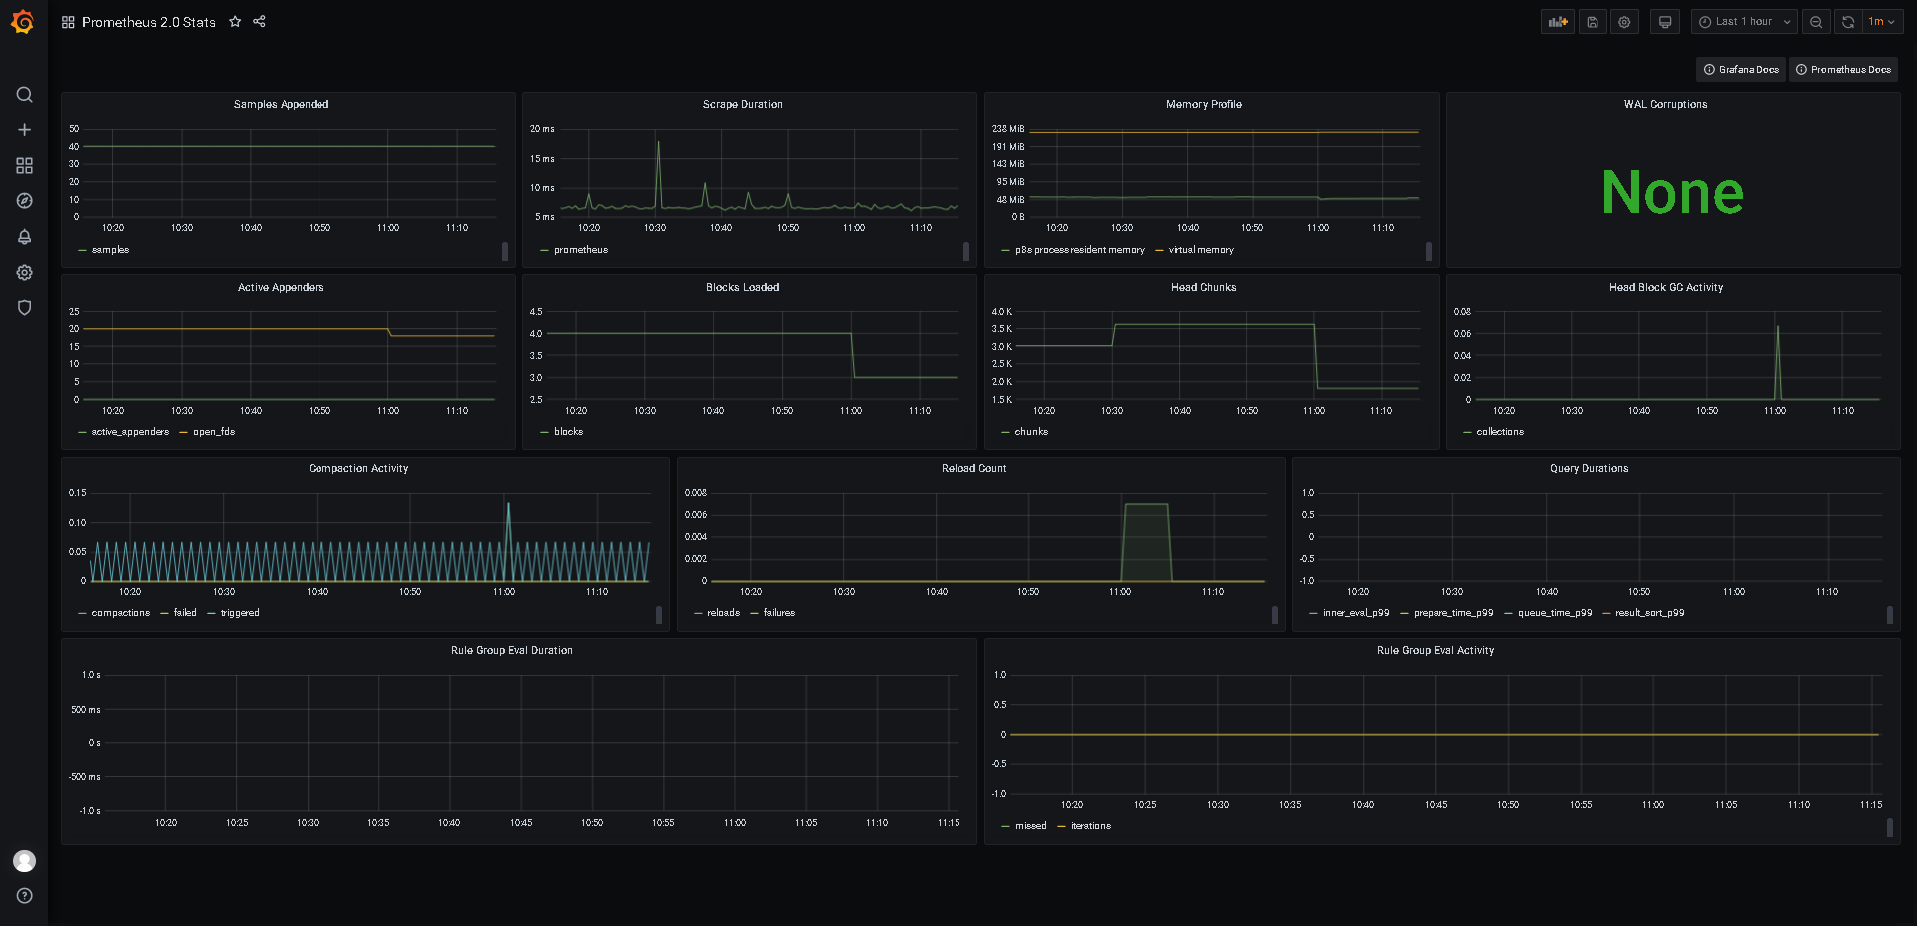Open the Explore compass icon
The width and height of the screenshot is (1917, 926).
coord(24,201)
